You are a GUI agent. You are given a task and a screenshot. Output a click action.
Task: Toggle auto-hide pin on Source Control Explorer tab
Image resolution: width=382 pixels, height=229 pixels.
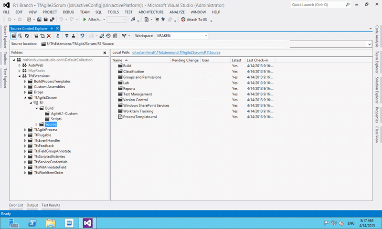coord(52,29)
